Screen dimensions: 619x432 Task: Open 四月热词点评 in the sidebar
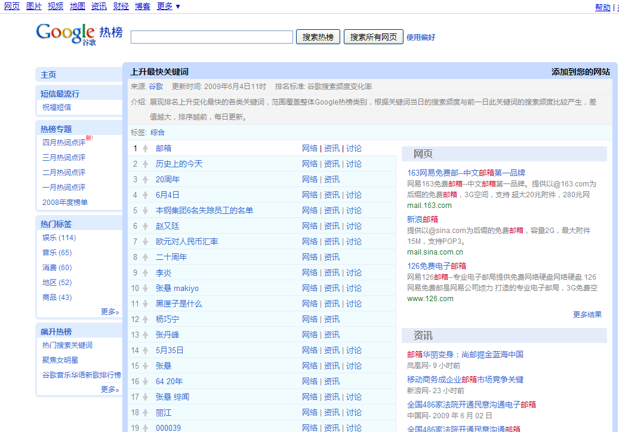pos(64,143)
